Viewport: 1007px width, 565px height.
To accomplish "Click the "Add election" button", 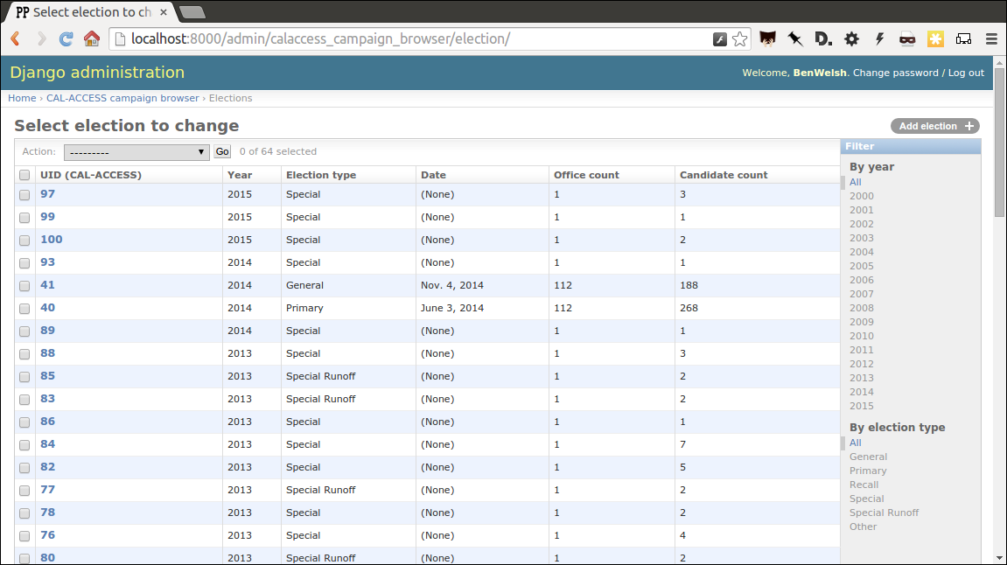I will 934,125.
